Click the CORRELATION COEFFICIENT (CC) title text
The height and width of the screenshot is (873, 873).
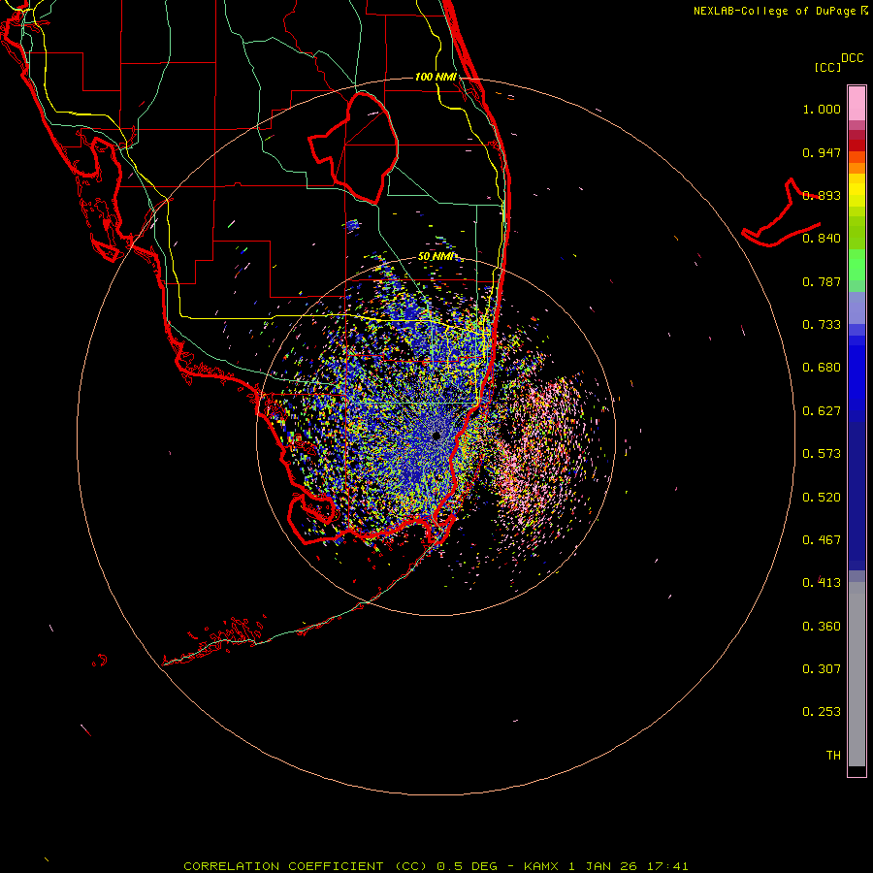point(307,866)
